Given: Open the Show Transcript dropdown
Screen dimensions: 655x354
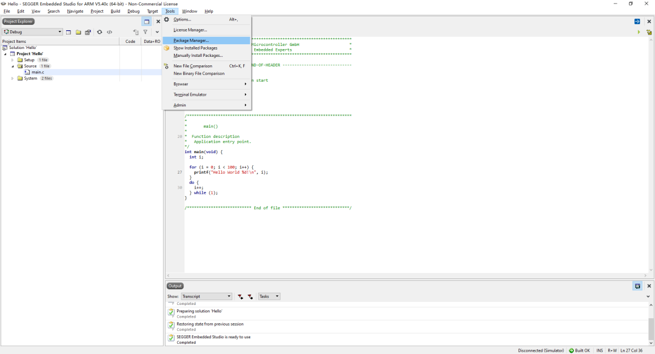Looking at the screenshot, I should click(x=206, y=297).
